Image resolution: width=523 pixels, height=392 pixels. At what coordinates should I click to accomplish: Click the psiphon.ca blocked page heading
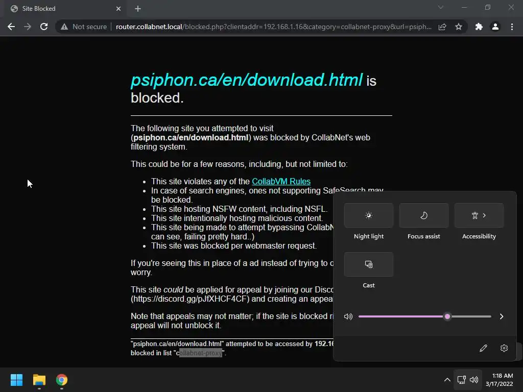(253, 88)
